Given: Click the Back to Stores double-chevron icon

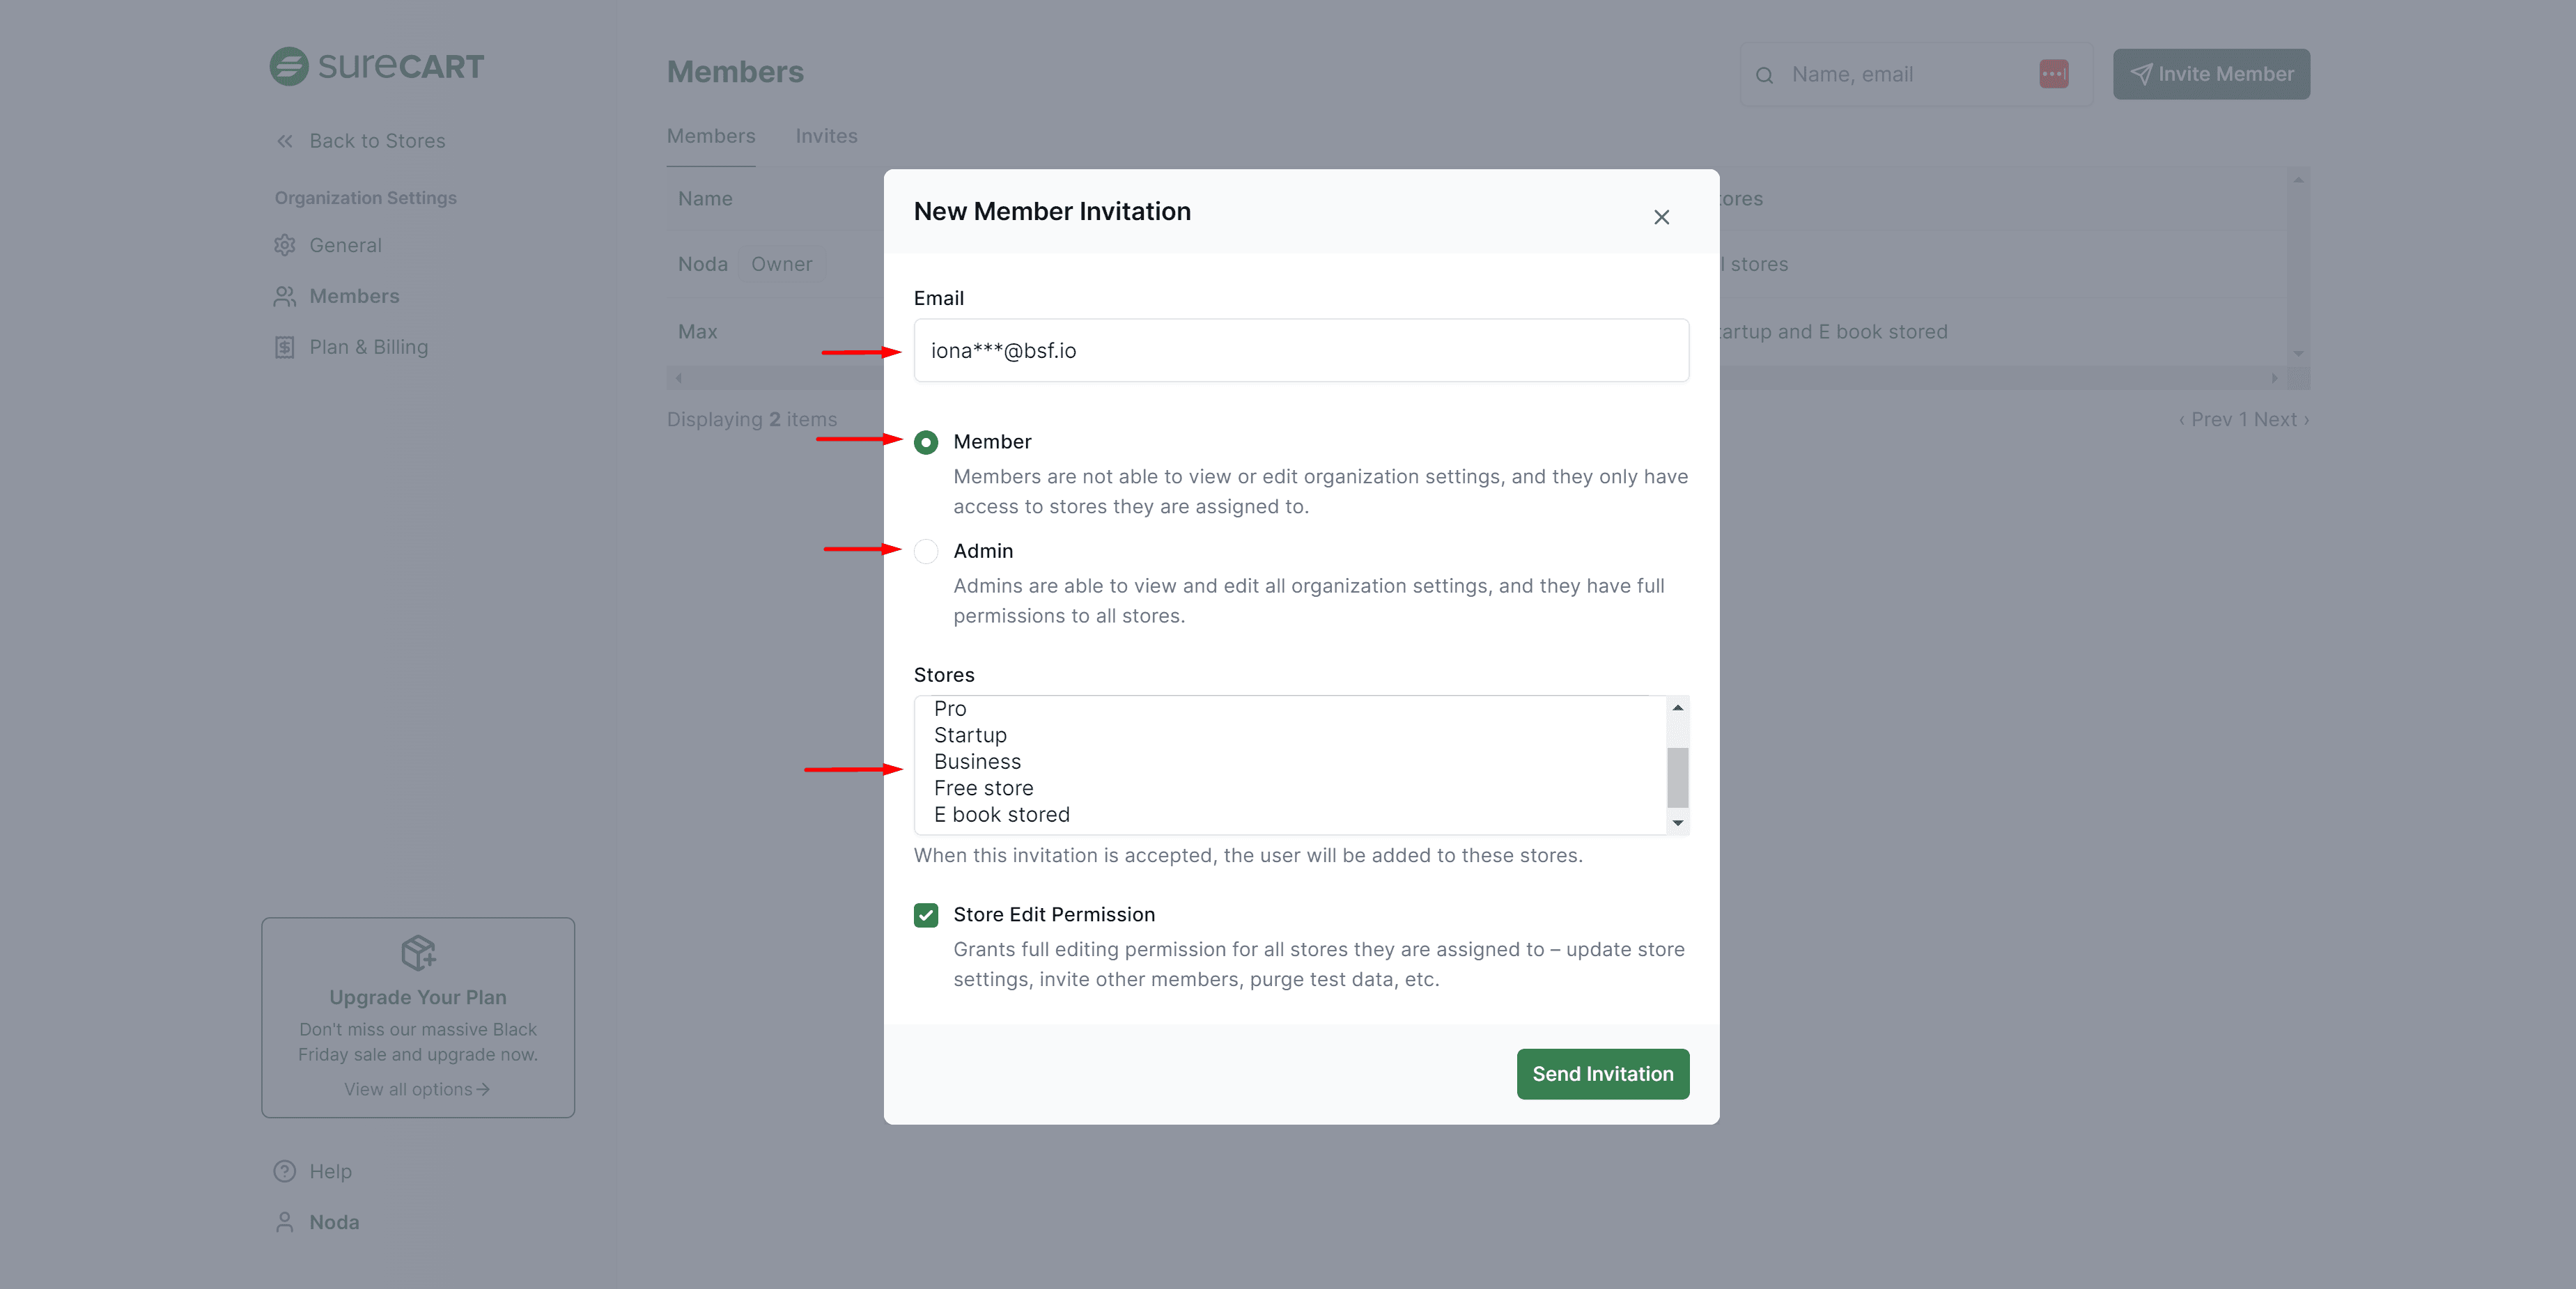Looking at the screenshot, I should click(285, 141).
